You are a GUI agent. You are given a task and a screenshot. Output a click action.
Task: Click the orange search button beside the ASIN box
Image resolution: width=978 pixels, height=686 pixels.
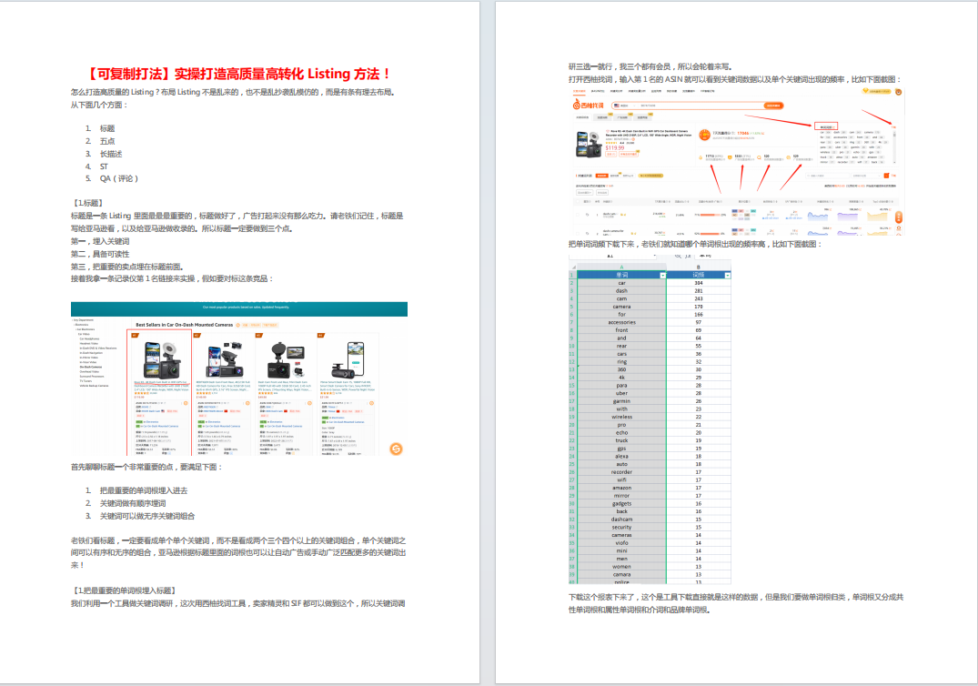click(773, 106)
